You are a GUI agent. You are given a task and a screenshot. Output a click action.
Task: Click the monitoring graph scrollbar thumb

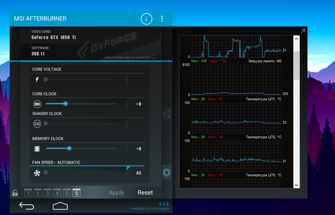point(296,65)
